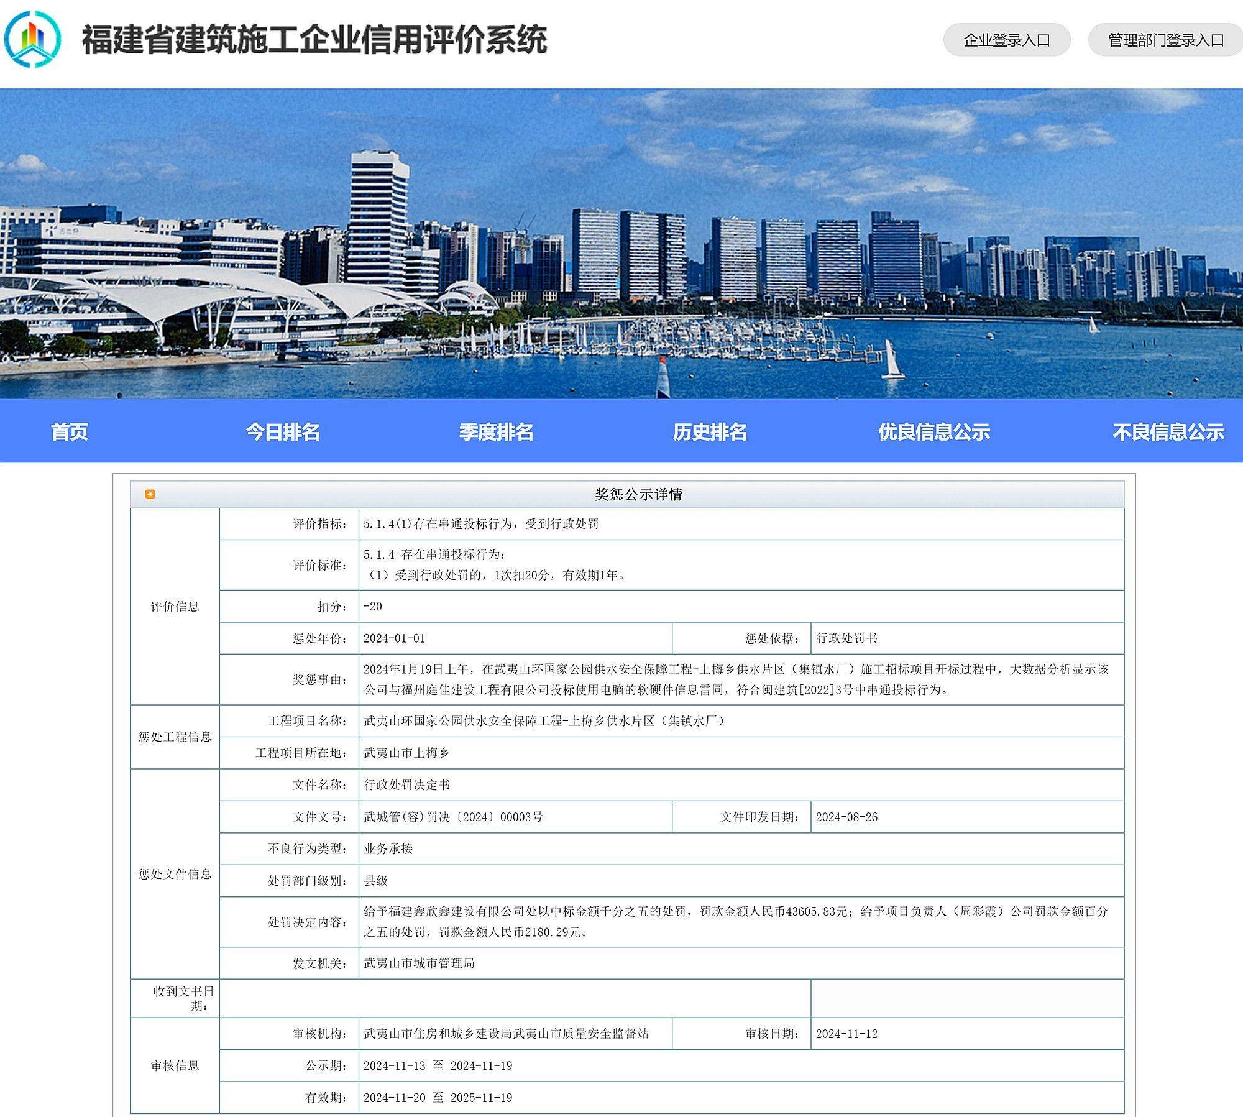
Task: Open the 管理部门登录入口 button
Action: [x=1166, y=40]
